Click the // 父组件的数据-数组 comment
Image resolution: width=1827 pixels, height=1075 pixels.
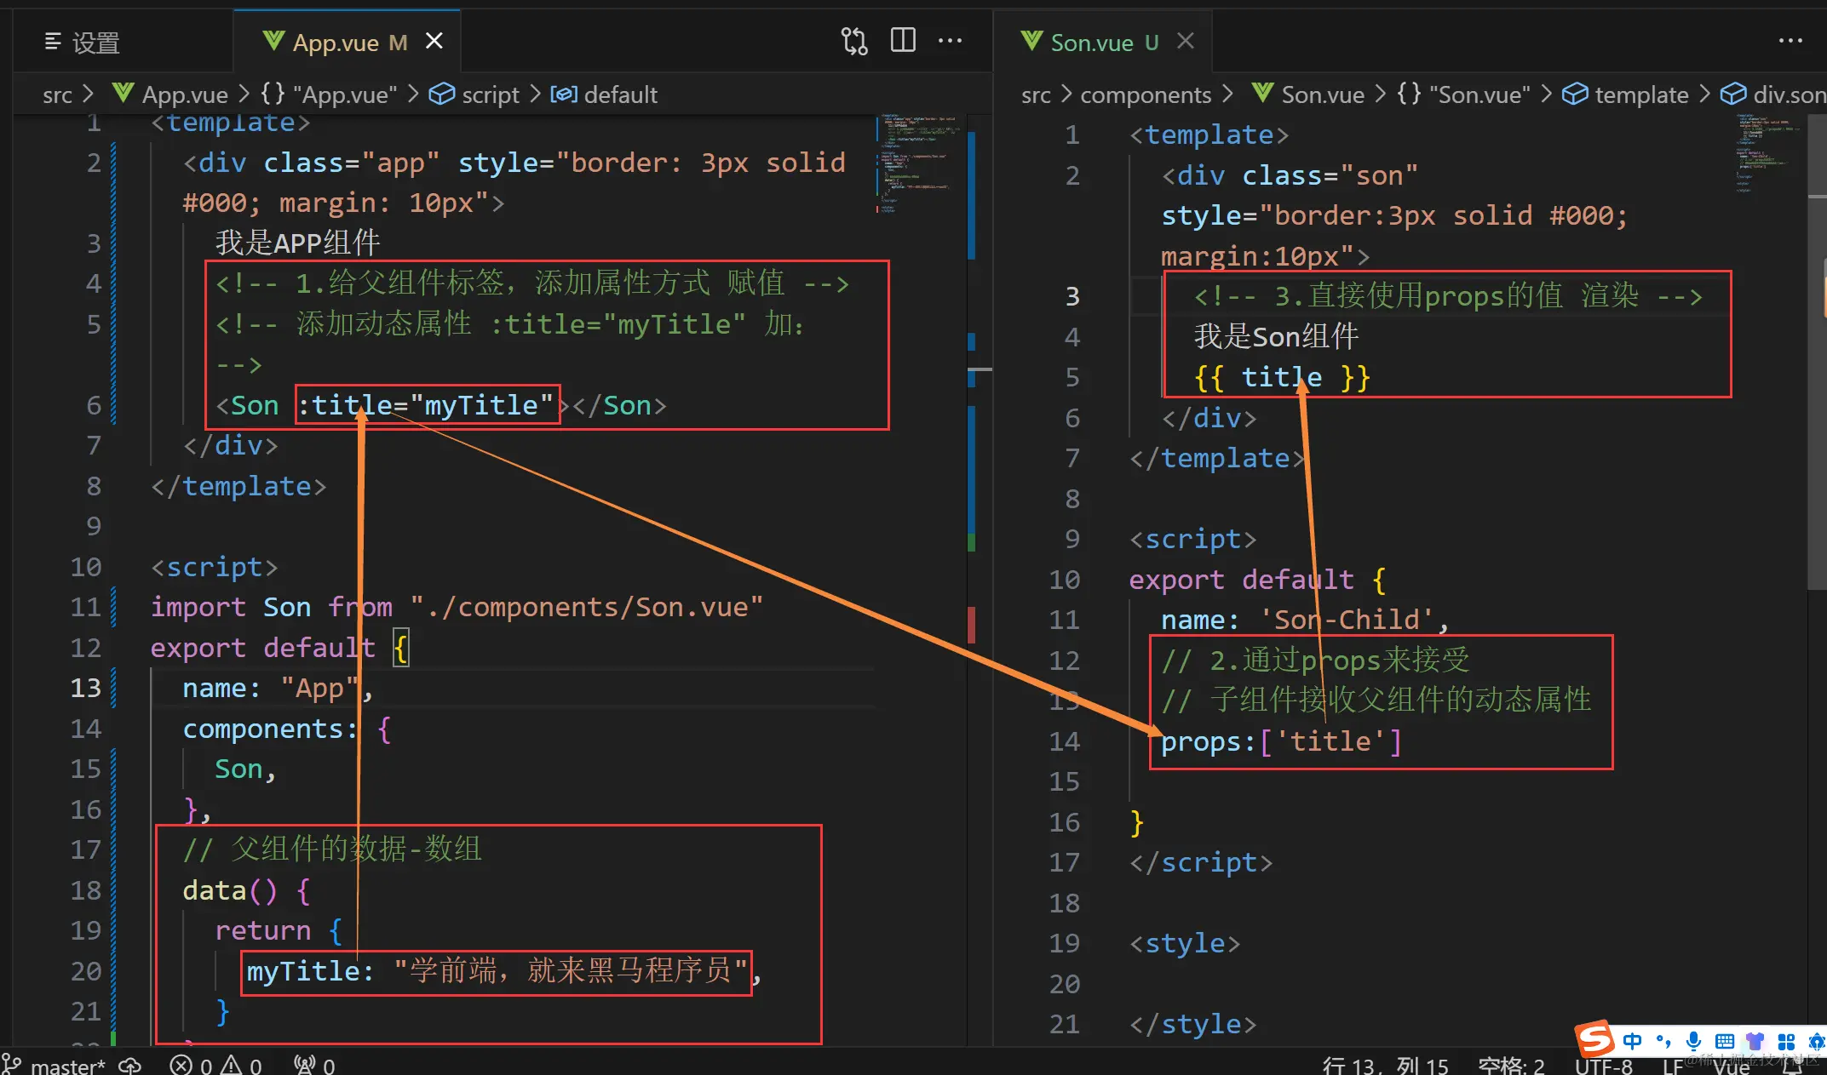pyautogui.click(x=332, y=849)
